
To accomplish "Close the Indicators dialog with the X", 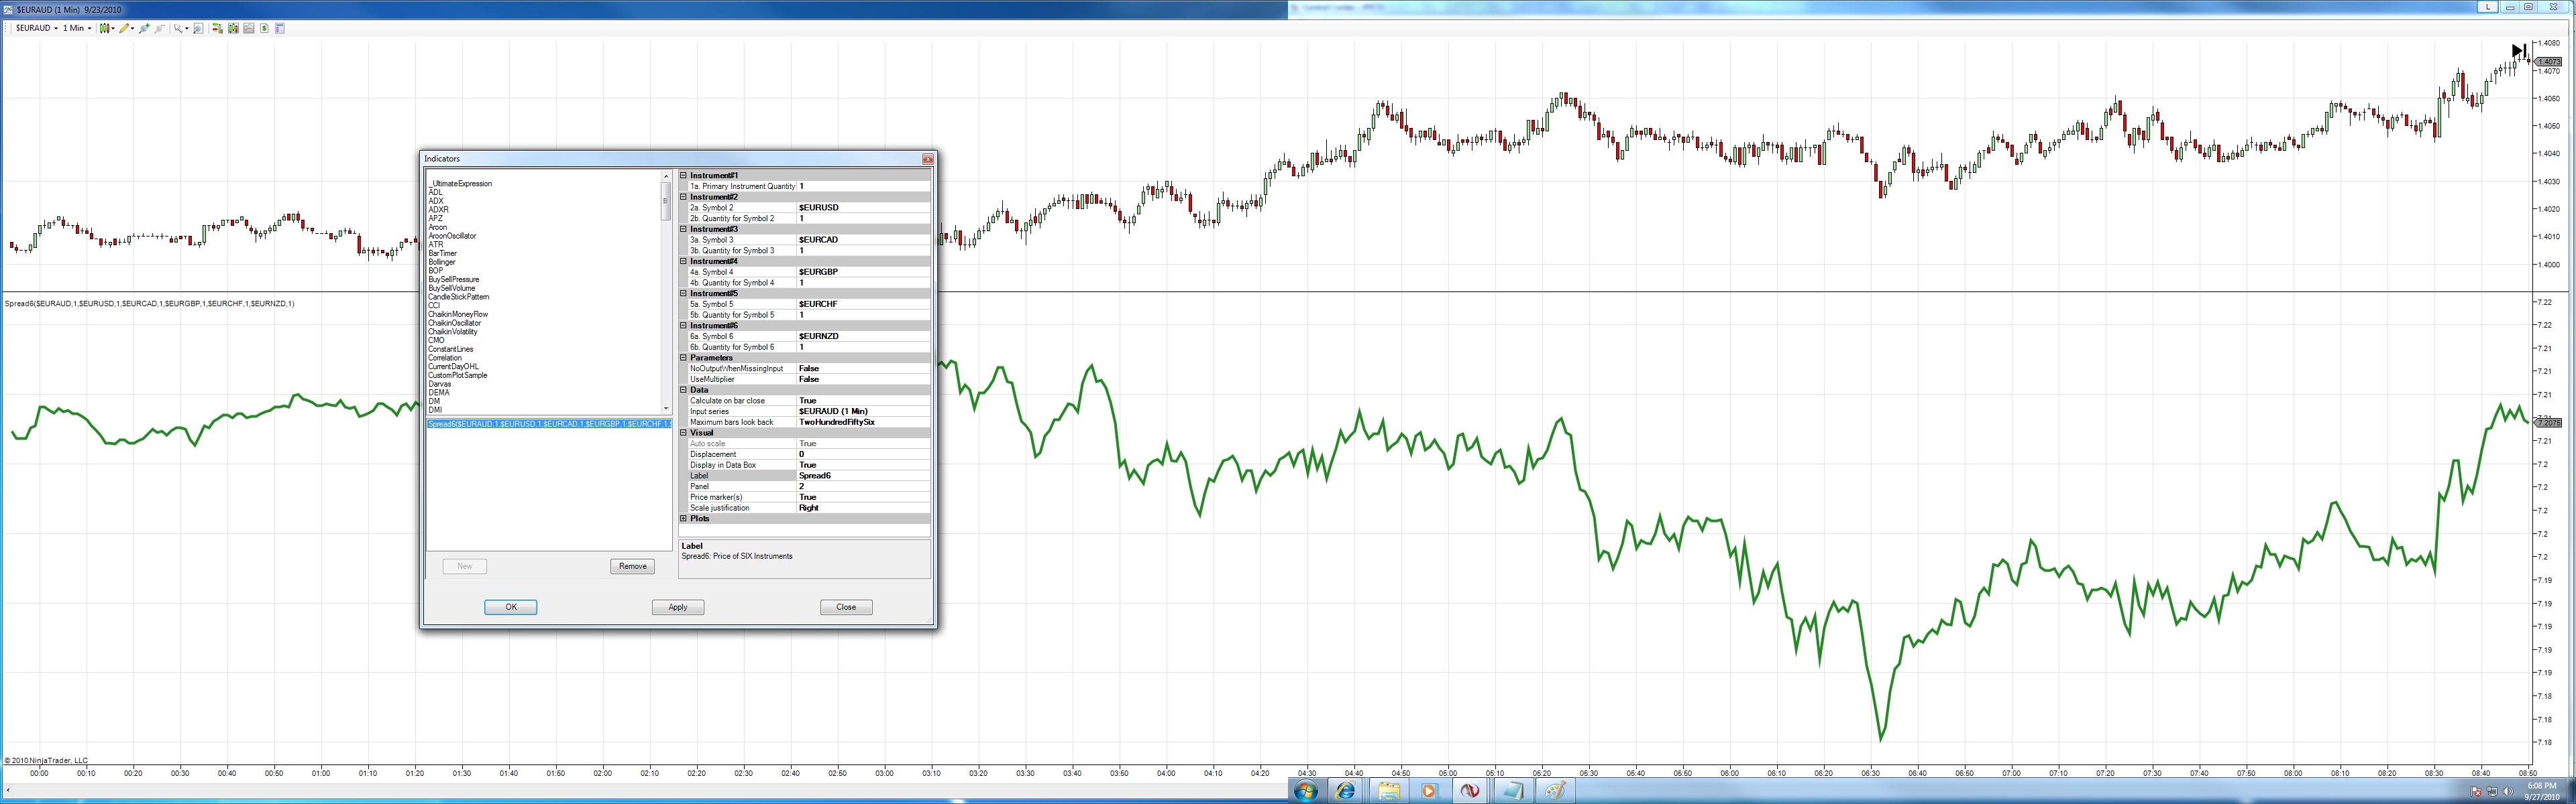I will coord(927,159).
